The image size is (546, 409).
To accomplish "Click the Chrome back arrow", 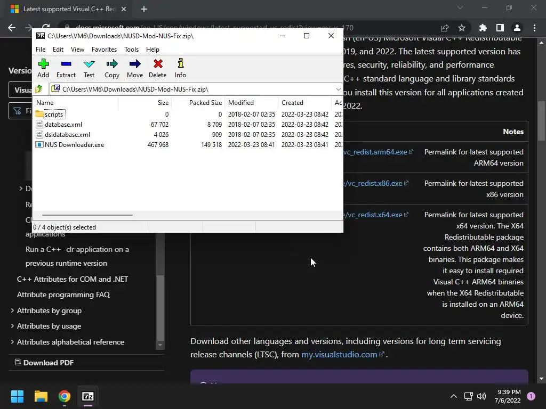I will 12,28.
